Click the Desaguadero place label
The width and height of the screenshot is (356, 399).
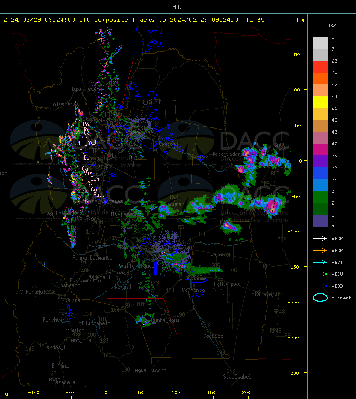228,154
